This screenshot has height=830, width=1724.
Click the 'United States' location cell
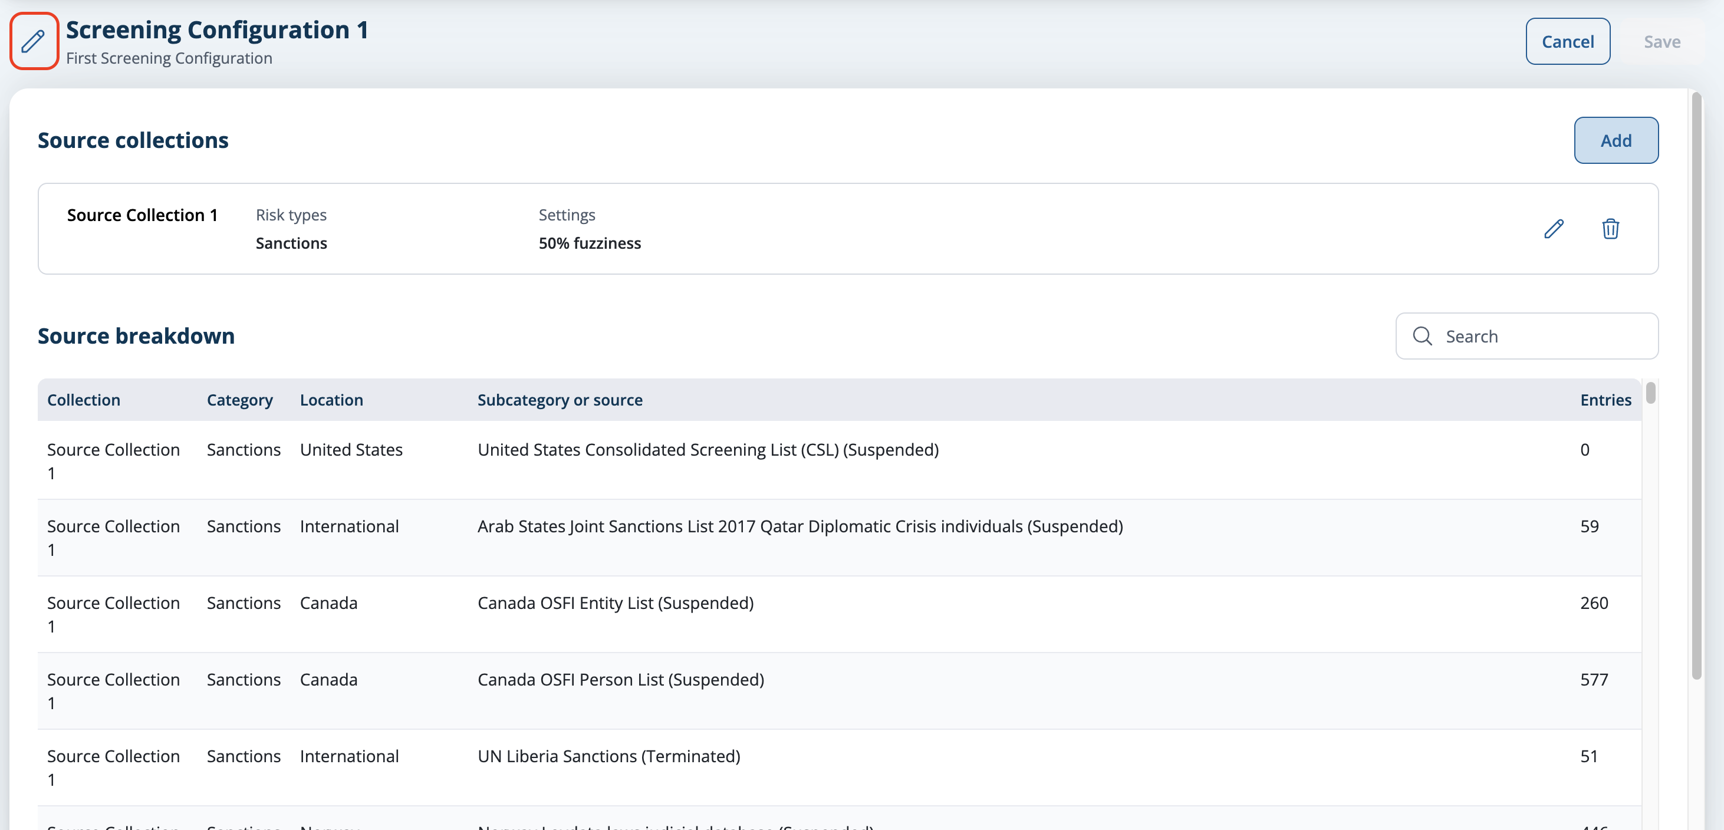351,450
